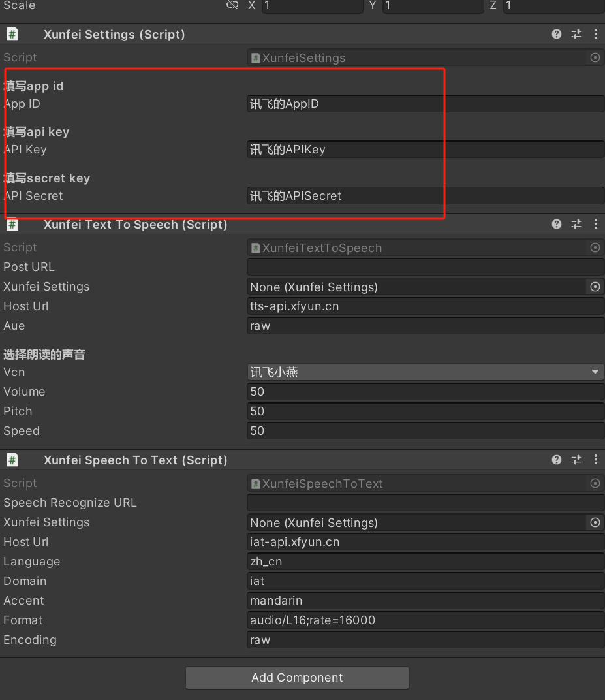Click the Volume value field

(426, 392)
